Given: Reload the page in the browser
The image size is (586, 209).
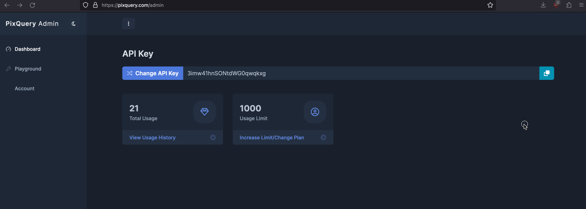Looking at the screenshot, I should [x=32, y=5].
